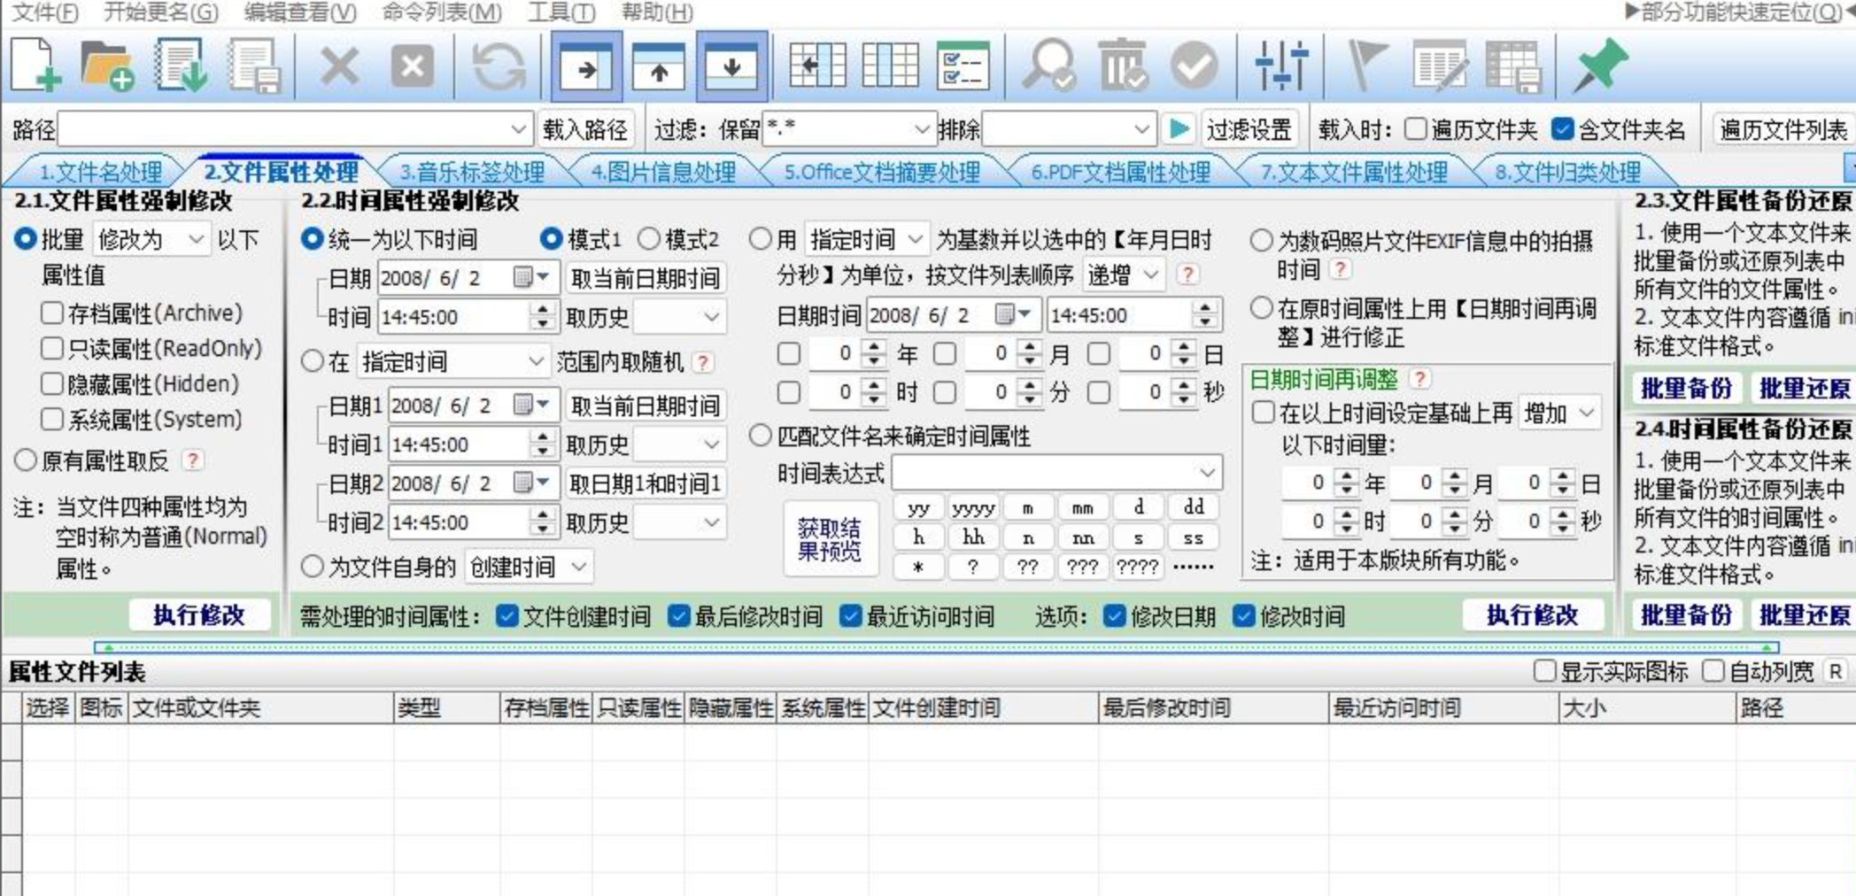This screenshot has width=1856, height=896.
Task: Open the 工具(T) menu
Action: (561, 12)
